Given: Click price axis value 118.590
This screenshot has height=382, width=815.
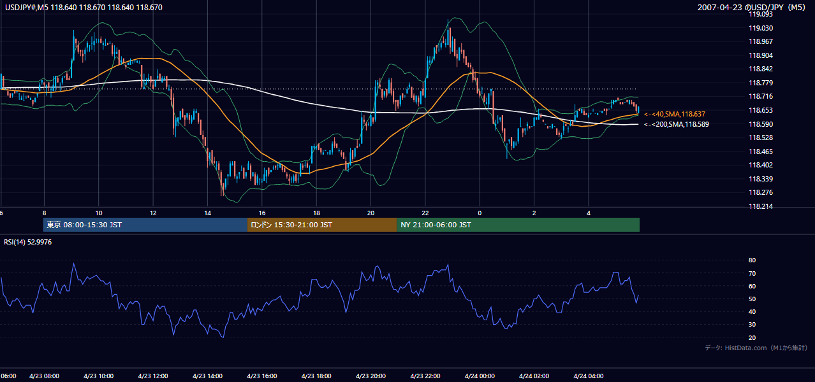Looking at the screenshot, I should coord(761,124).
